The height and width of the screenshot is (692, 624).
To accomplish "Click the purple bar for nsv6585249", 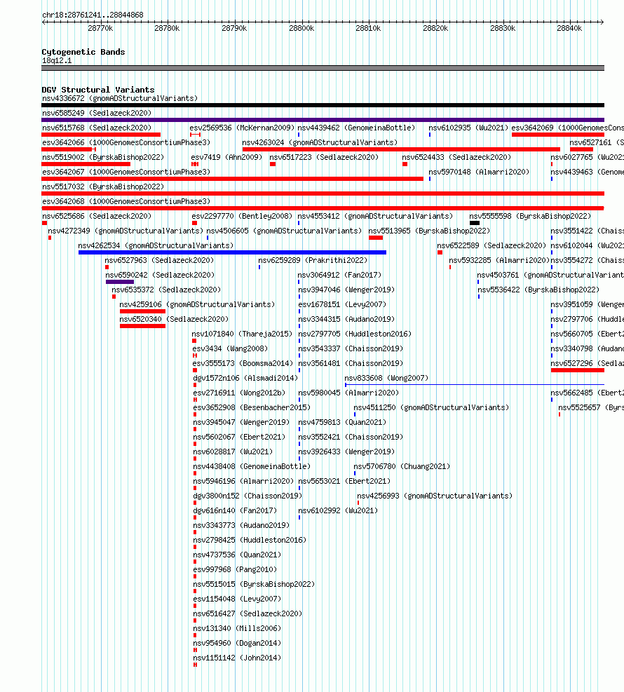I will click(x=323, y=120).
